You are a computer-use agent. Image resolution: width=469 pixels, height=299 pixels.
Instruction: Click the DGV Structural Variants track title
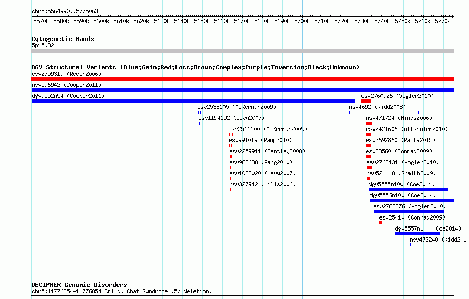195,67
